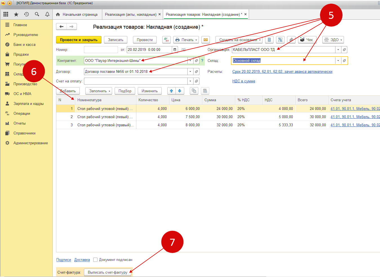Open Главное section in sidebar
380x277 pixels.
tap(20, 25)
